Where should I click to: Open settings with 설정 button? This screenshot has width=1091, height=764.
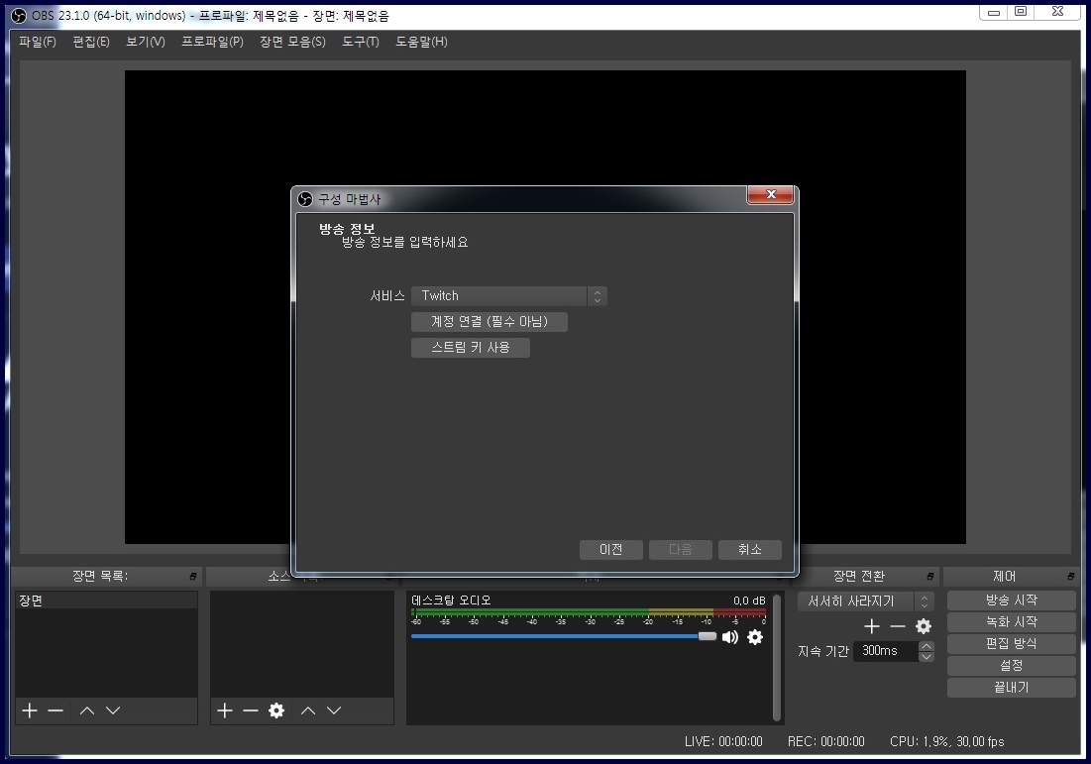click(1011, 665)
